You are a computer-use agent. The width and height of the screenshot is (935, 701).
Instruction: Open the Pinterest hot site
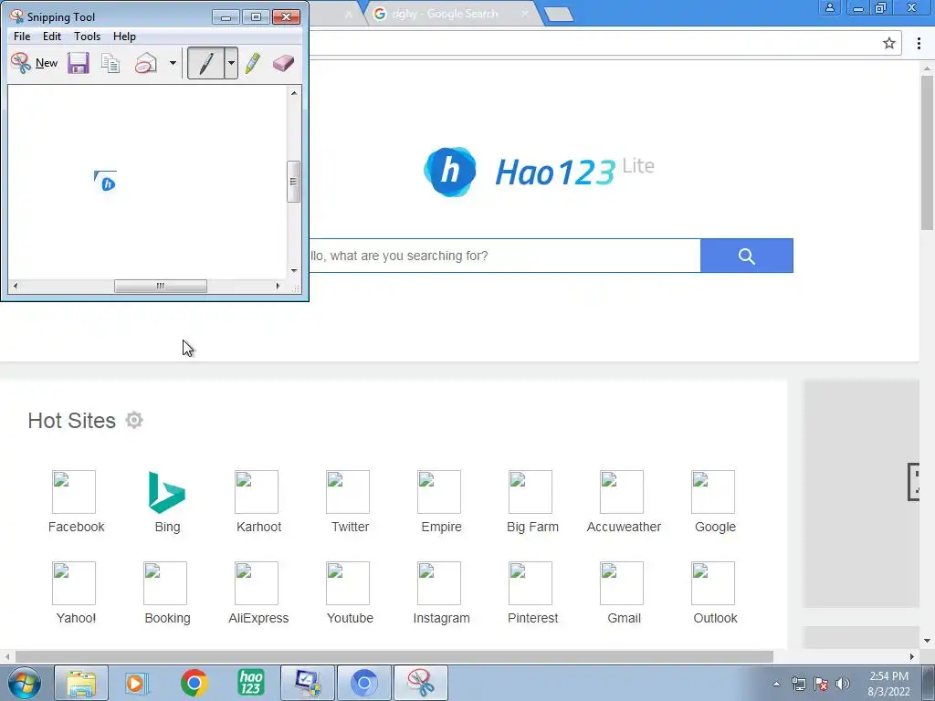pyautogui.click(x=532, y=593)
